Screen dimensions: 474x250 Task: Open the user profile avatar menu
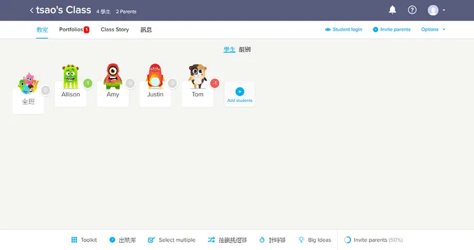(x=436, y=10)
